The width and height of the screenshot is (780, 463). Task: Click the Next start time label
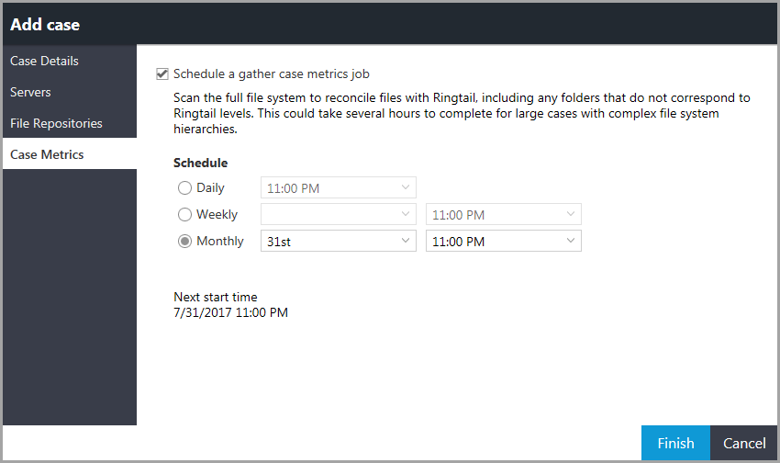(216, 298)
